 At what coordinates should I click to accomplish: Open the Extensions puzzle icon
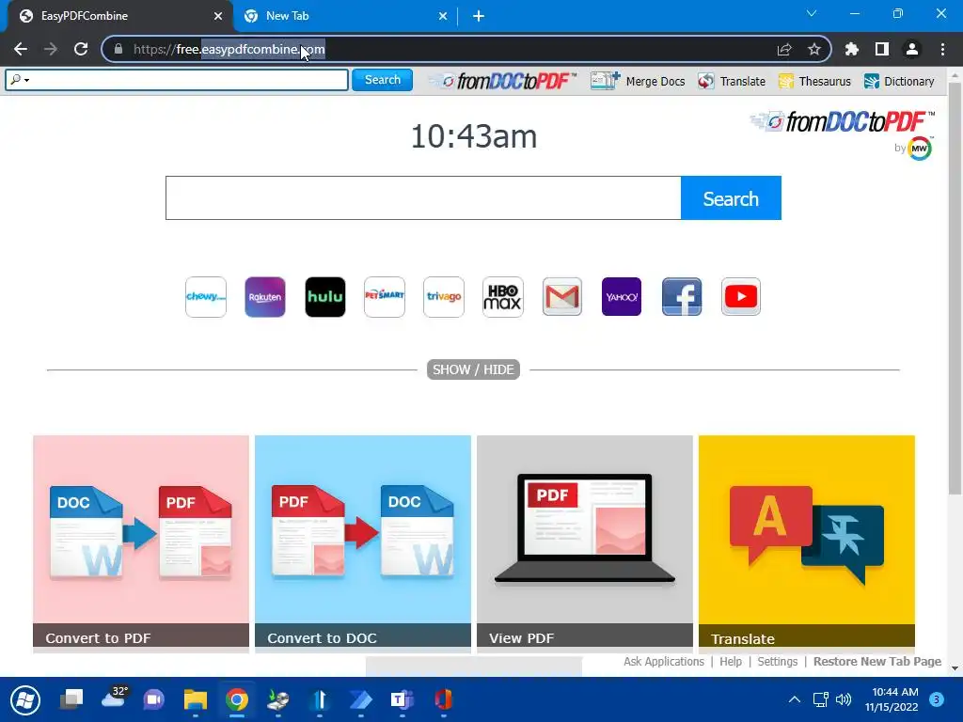click(851, 49)
